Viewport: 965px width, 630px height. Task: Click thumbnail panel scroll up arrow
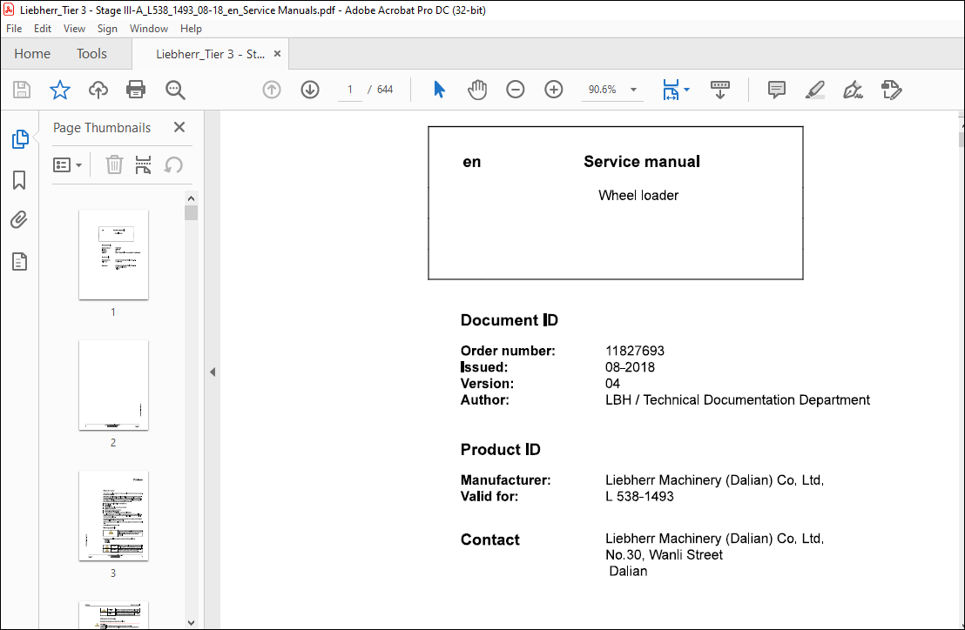(x=191, y=198)
